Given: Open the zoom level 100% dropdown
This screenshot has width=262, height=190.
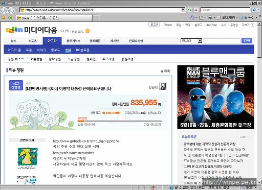Looking at the screenshot, I should pos(256,187).
